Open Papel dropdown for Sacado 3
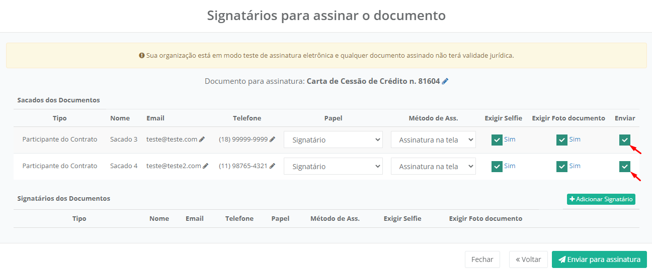The width and height of the screenshot is (652, 273). pyautogui.click(x=333, y=140)
